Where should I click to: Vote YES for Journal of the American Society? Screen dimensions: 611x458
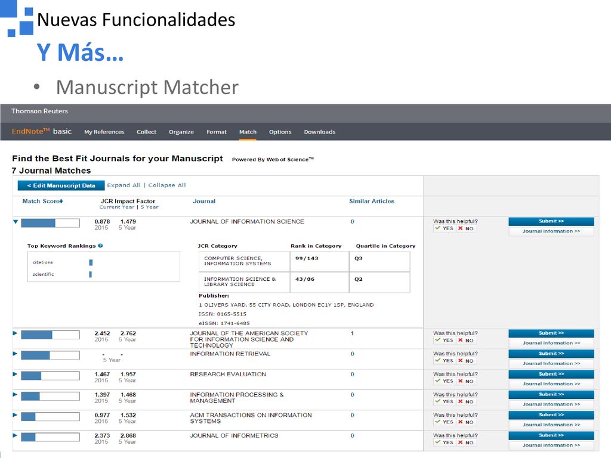[444, 341]
